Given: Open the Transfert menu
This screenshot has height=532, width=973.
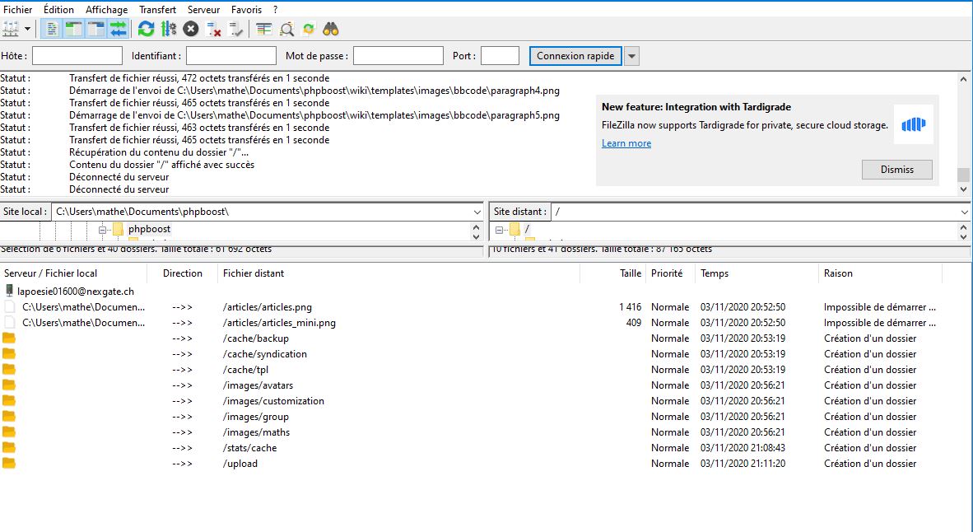Looking at the screenshot, I should 157,9.
